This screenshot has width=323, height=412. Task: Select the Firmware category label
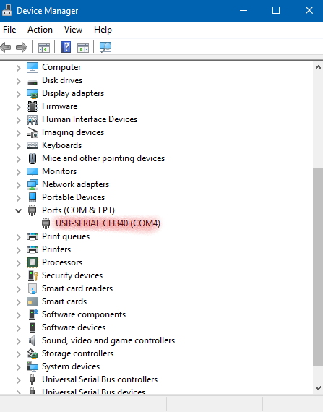(x=59, y=106)
